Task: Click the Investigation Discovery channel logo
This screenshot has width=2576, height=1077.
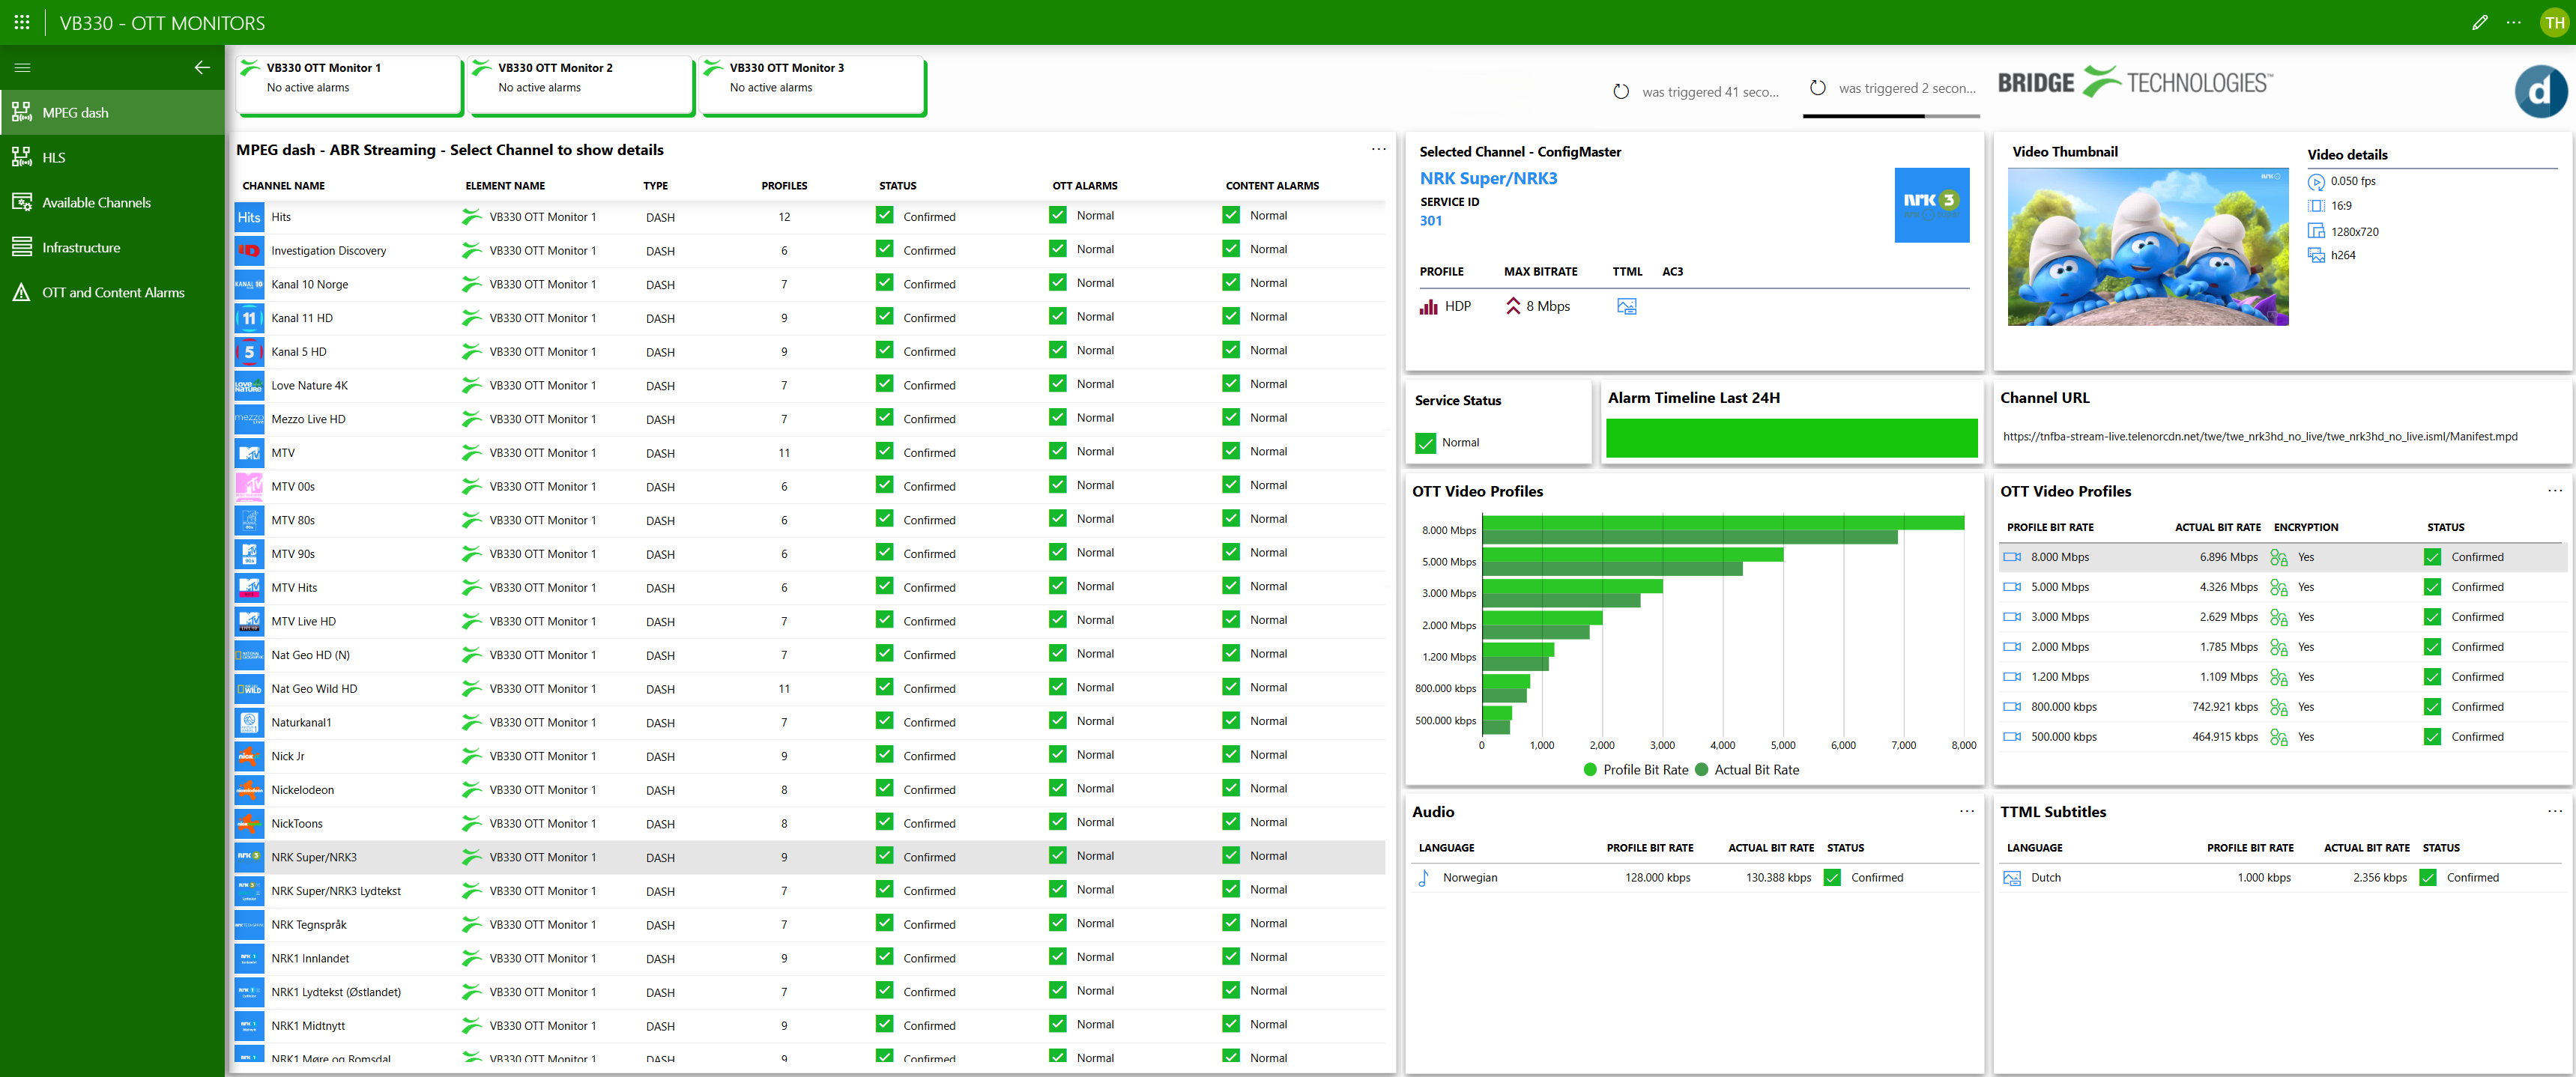Action: (249, 251)
